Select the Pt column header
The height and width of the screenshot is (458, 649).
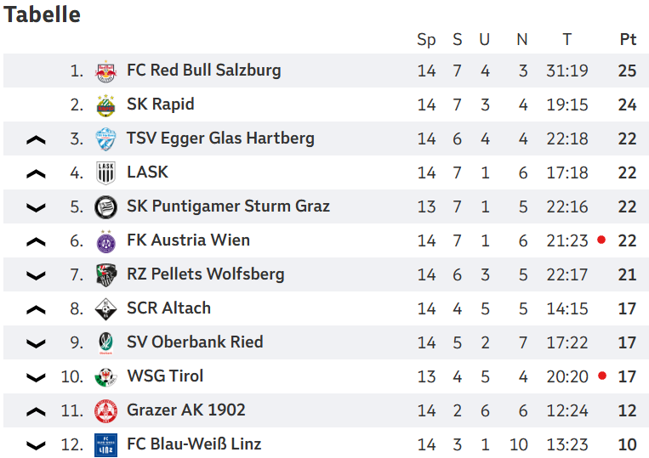pyautogui.click(x=628, y=40)
